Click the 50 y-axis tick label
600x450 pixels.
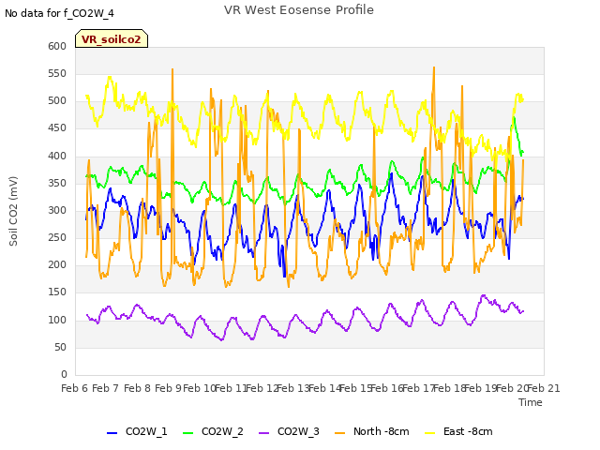pos(60,348)
